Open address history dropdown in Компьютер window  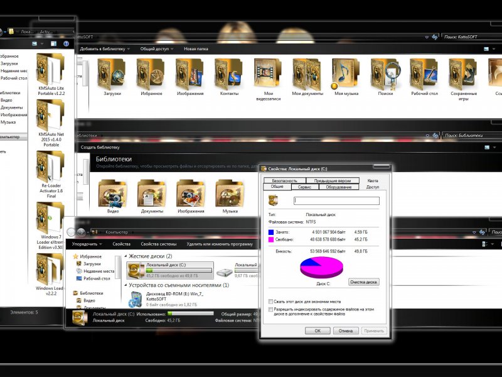(x=474, y=232)
